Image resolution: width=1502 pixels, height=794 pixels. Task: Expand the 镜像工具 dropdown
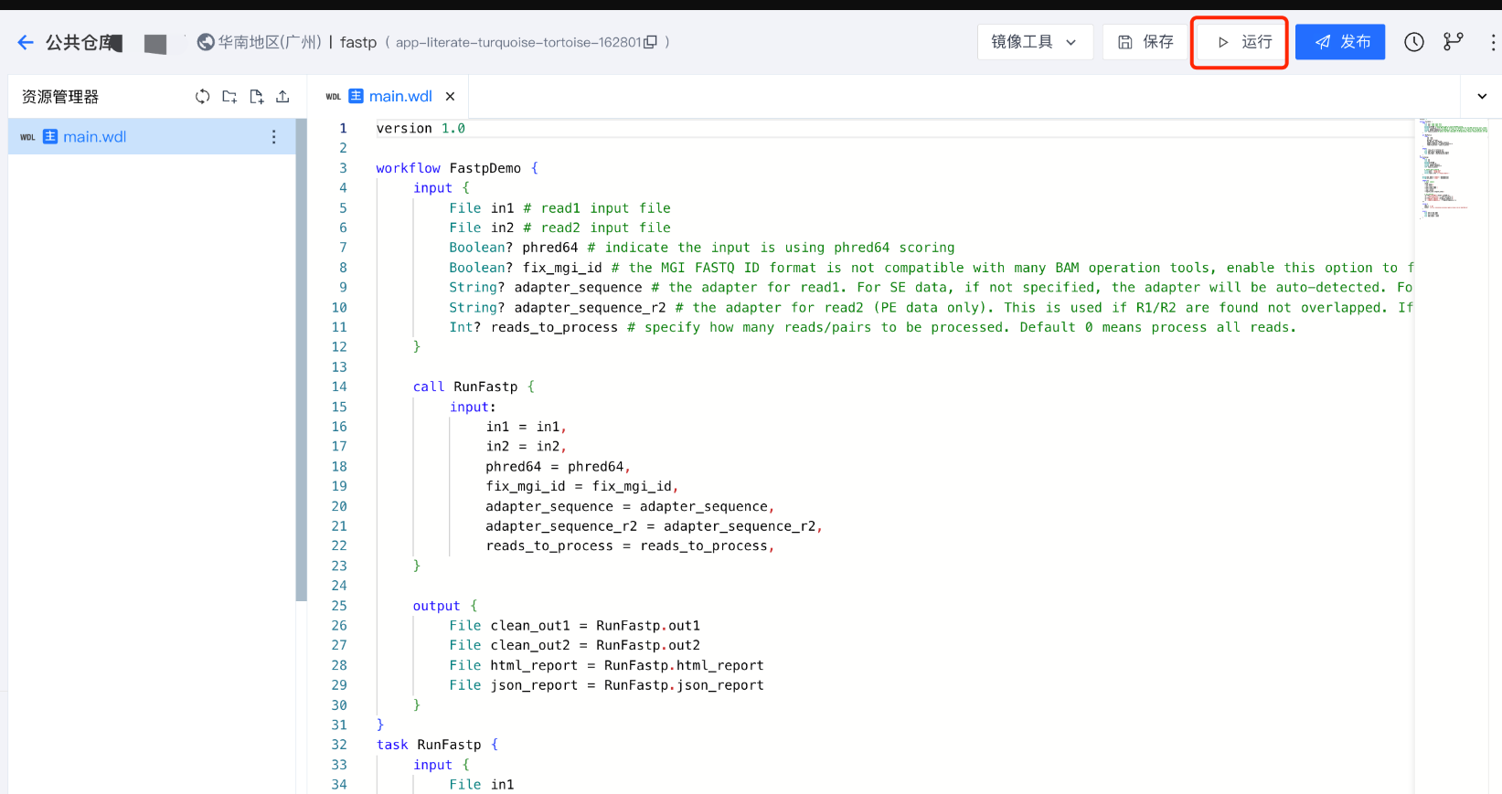coord(1035,42)
